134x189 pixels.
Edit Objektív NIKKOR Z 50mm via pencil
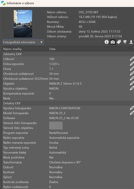click(x=132, y=83)
